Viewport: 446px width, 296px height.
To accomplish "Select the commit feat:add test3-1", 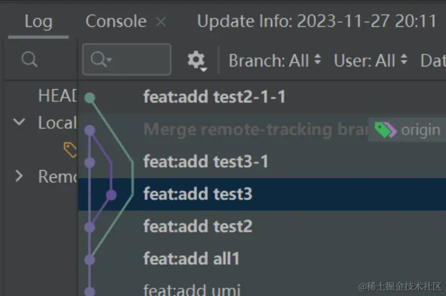I will (x=206, y=162).
